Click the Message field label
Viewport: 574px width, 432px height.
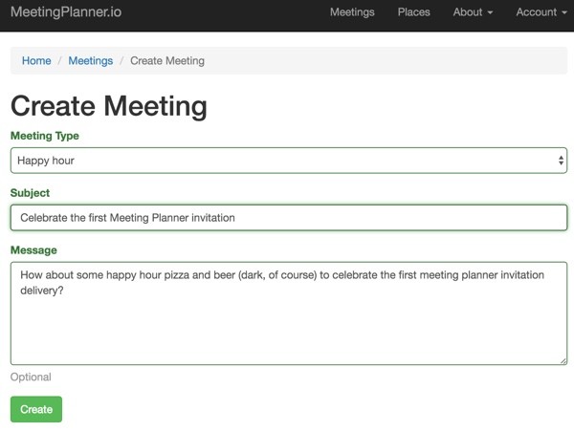(33, 250)
